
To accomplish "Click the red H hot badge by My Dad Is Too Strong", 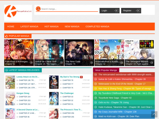I will [x=81, y=77].
